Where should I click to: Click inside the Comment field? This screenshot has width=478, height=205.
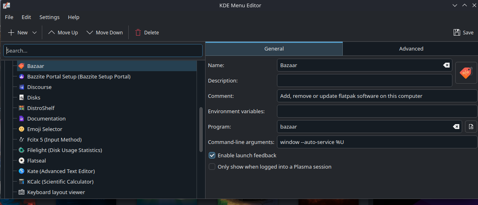[x=377, y=96]
